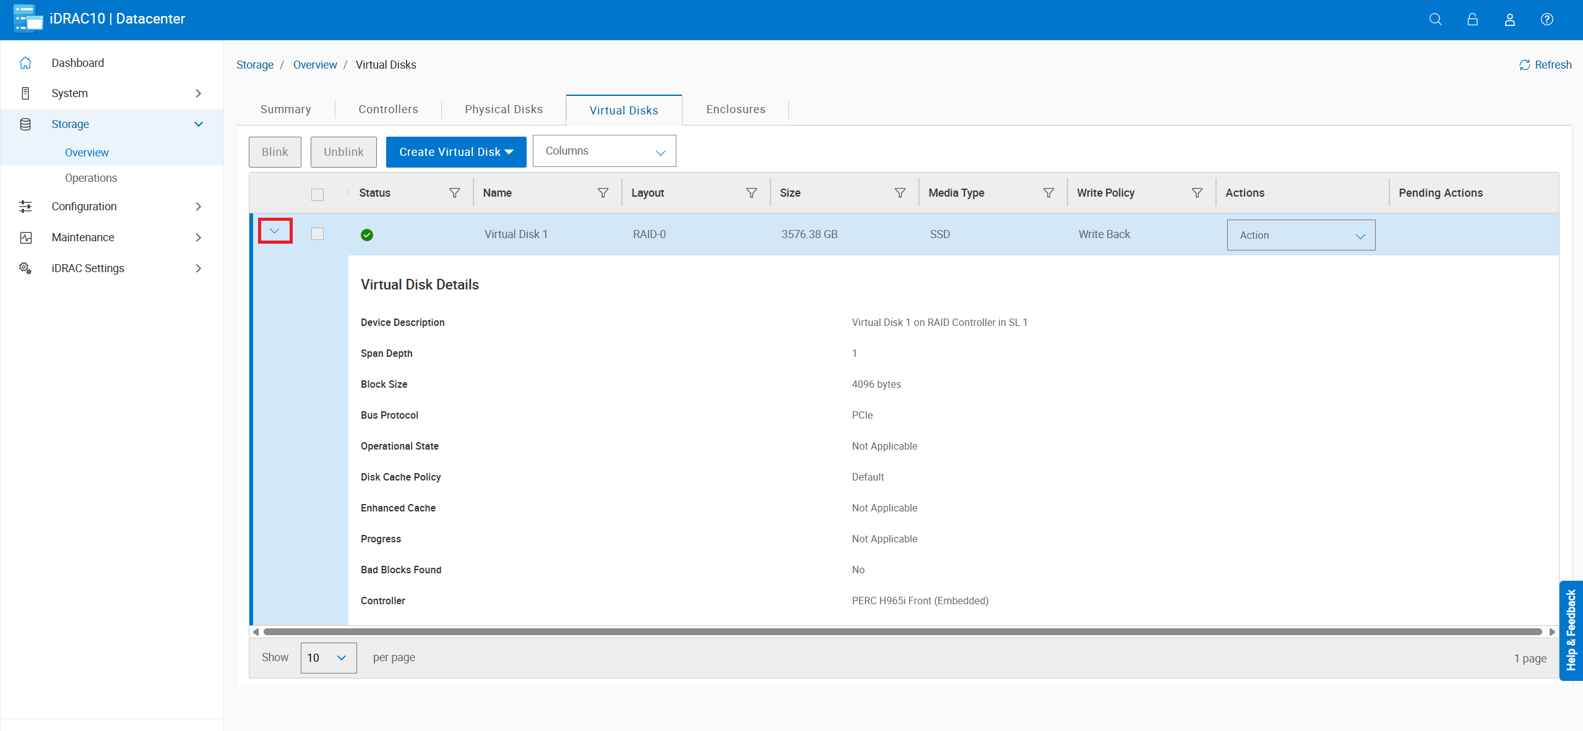This screenshot has height=731, width=1583.
Task: Click the Status column filter icon
Action: [454, 193]
